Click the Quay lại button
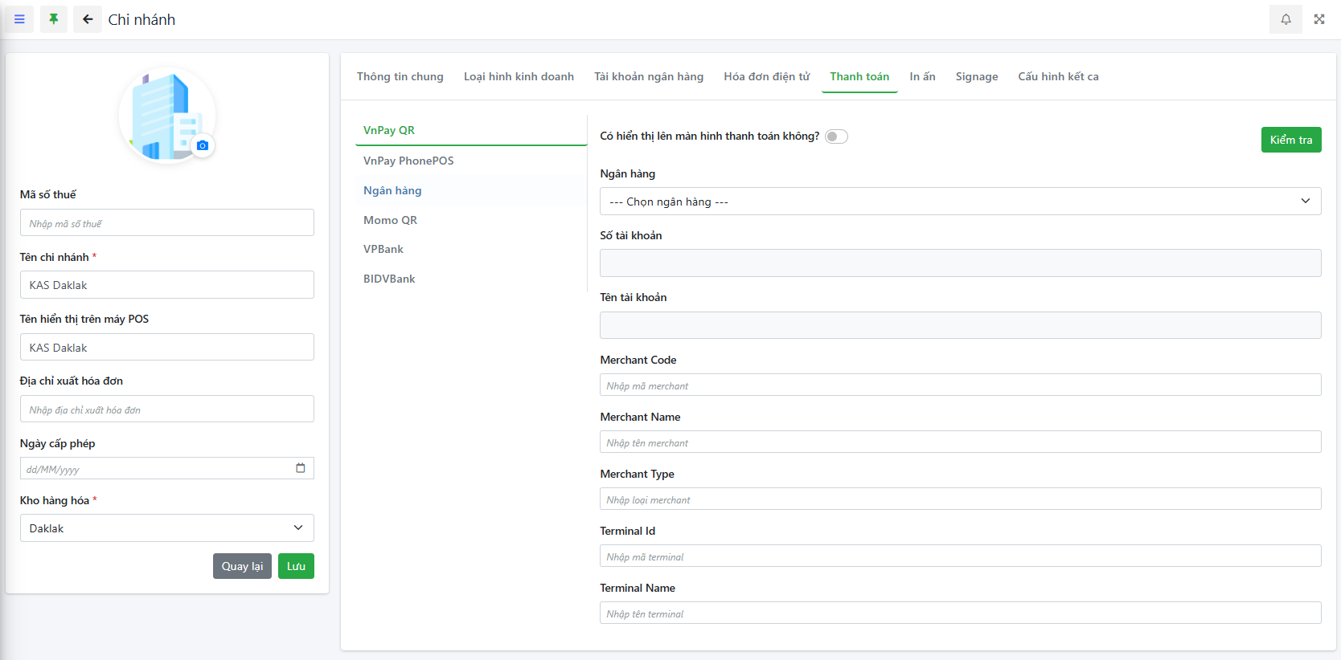Image resolution: width=1341 pixels, height=660 pixels. pos(242,566)
